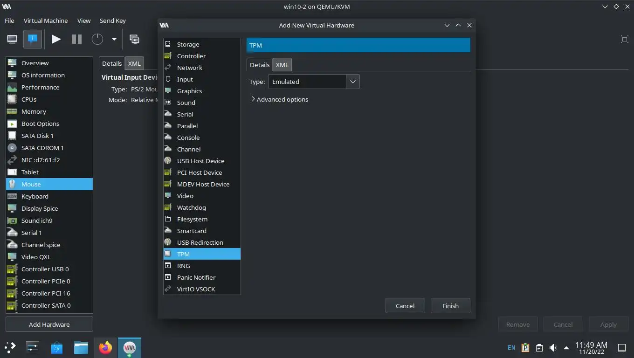Select Tablet in the sidebar
Viewport: 634px width, 358px height.
pyautogui.click(x=49, y=172)
